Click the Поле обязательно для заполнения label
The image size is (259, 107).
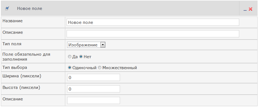26,57
